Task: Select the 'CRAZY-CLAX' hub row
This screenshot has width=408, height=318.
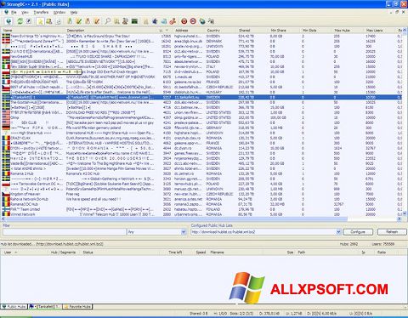Action: pyautogui.click(x=201, y=138)
